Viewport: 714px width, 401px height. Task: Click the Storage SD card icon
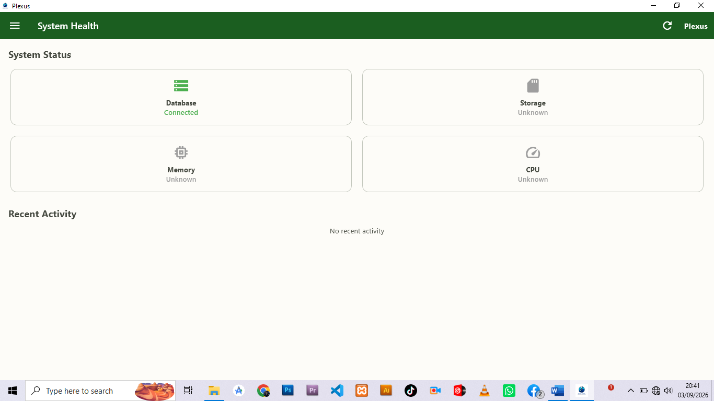[x=533, y=86]
